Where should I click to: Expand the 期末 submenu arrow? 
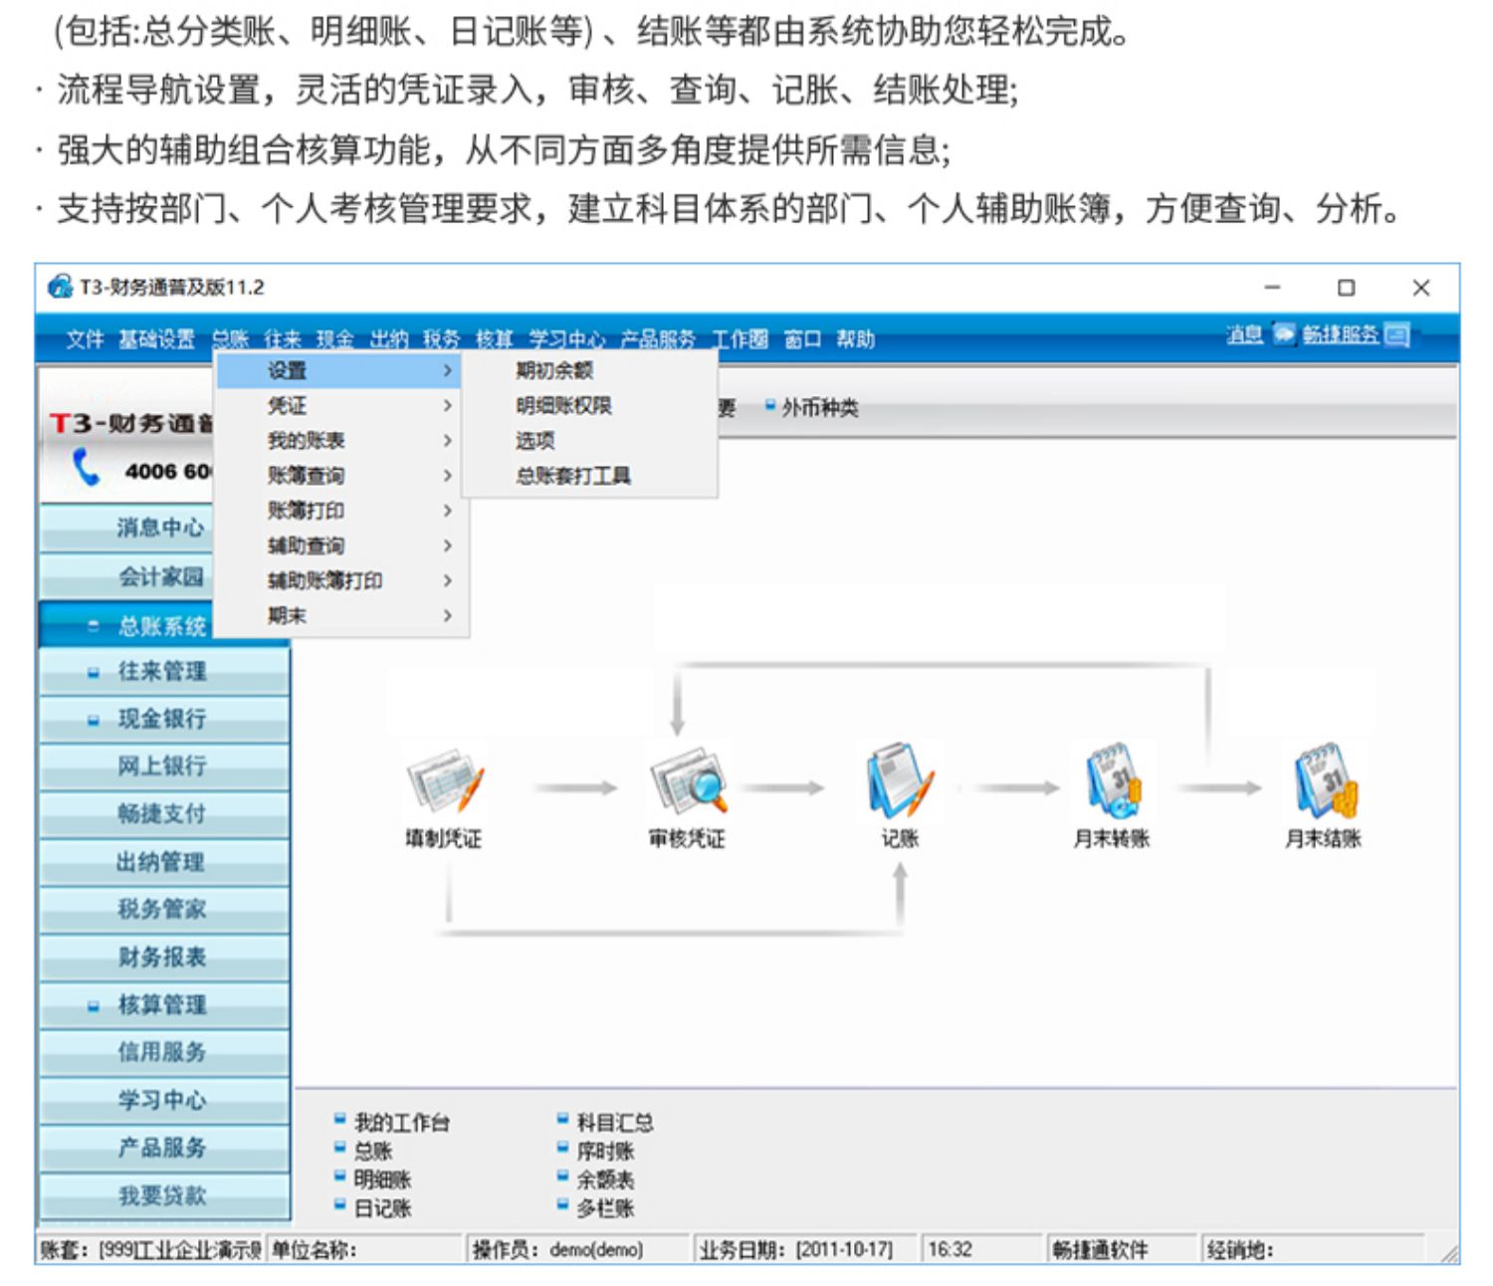pos(447,615)
